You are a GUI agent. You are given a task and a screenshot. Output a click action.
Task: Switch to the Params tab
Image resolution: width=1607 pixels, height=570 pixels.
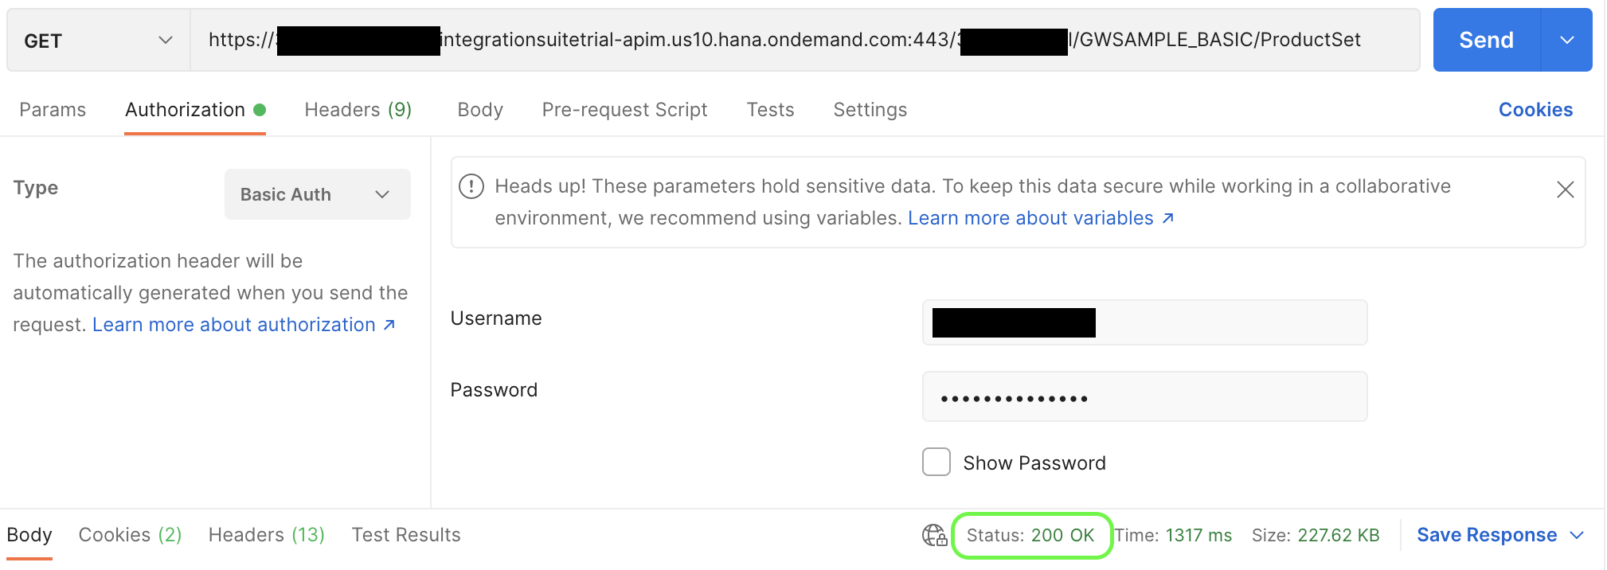click(53, 110)
